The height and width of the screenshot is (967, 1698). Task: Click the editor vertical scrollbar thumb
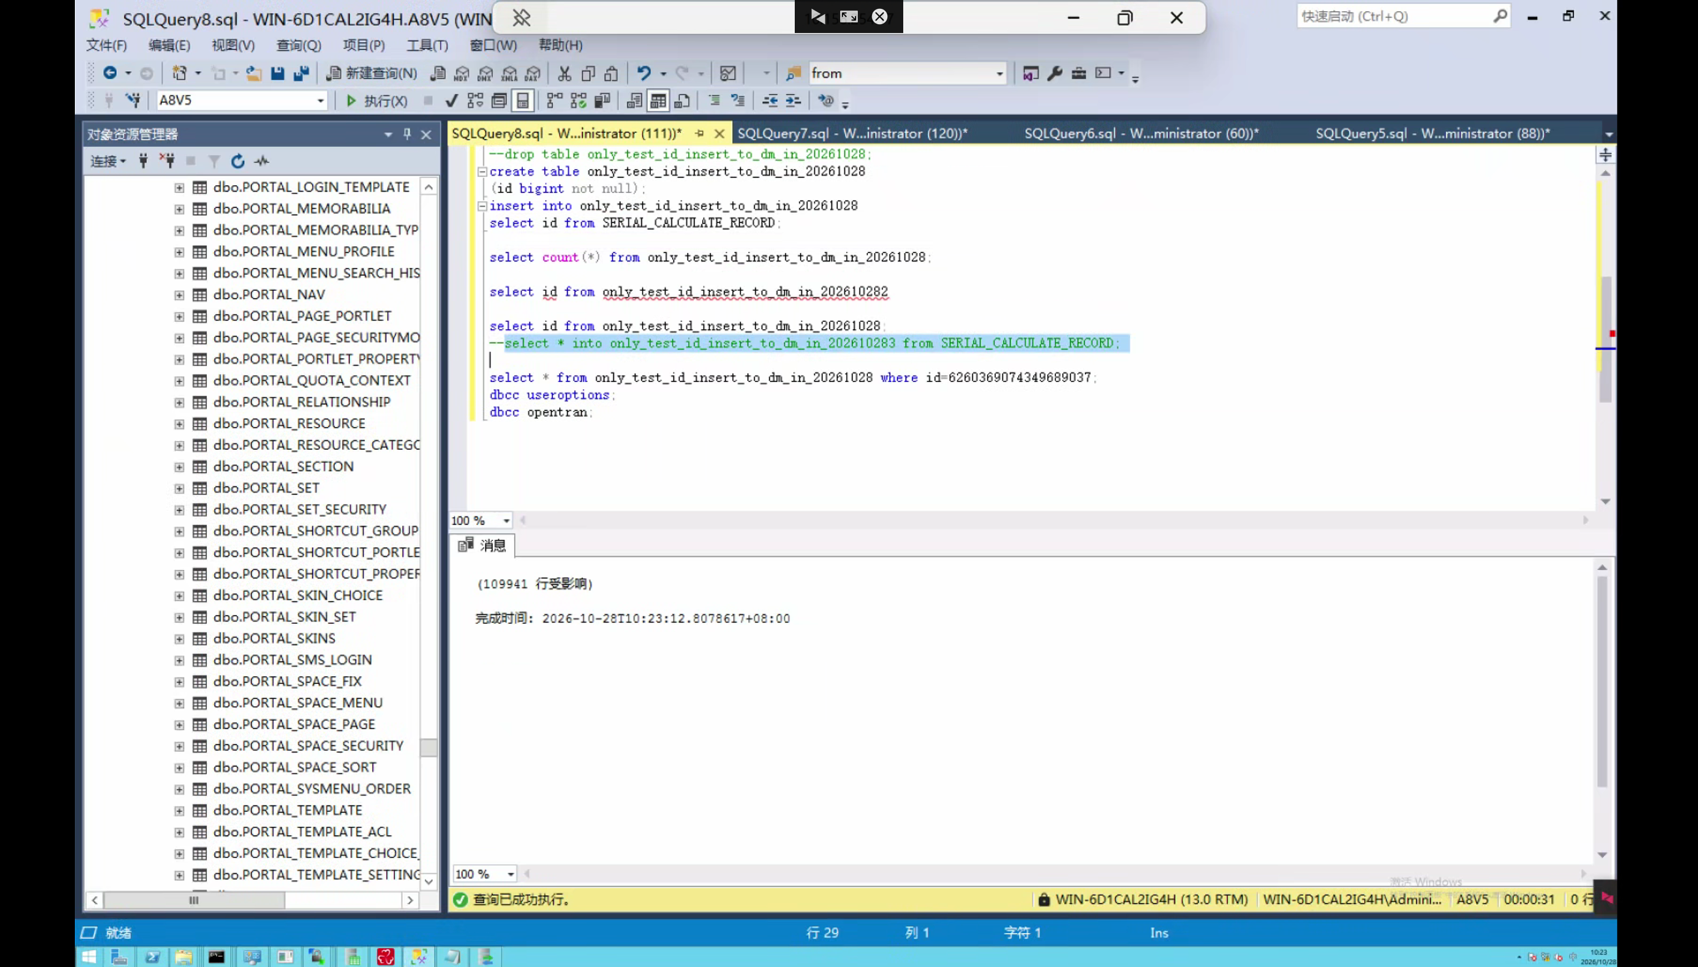1605,338
